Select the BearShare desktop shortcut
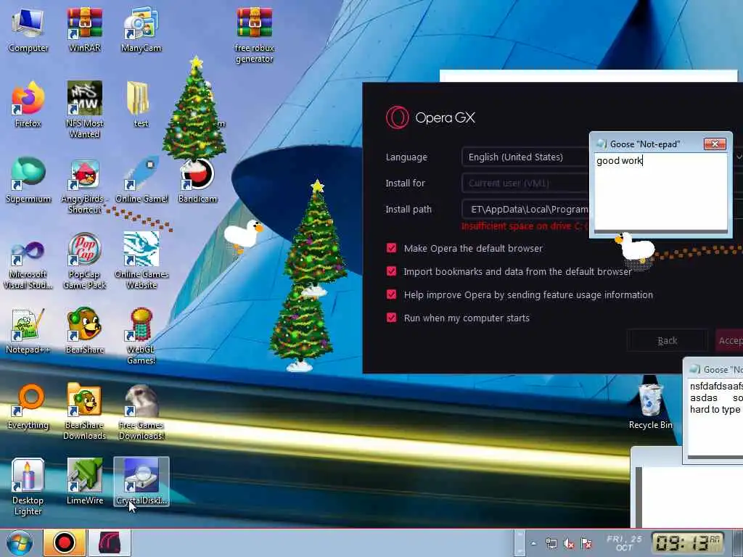Viewport: 743px width, 557px height. (x=84, y=331)
